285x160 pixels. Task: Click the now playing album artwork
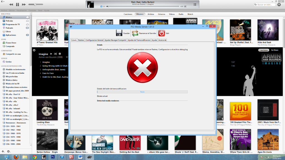click(90, 4)
